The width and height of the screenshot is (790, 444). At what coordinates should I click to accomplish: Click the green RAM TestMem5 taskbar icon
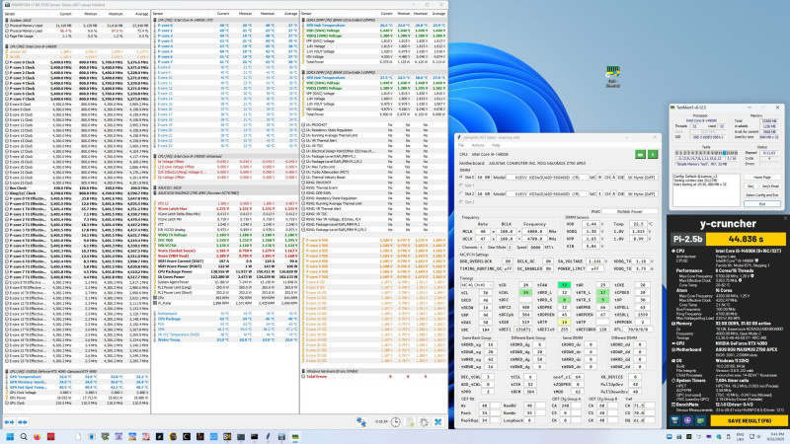(295, 437)
